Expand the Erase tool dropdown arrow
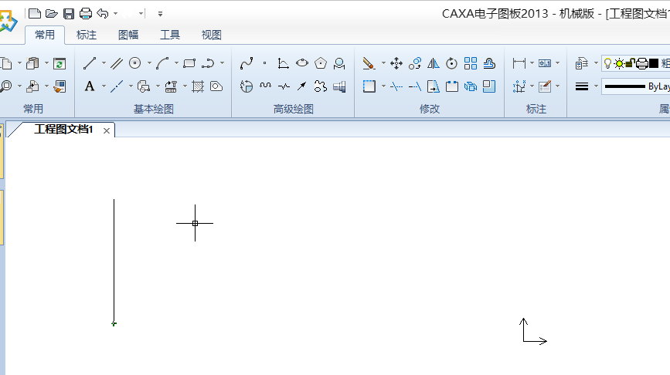 (383, 63)
